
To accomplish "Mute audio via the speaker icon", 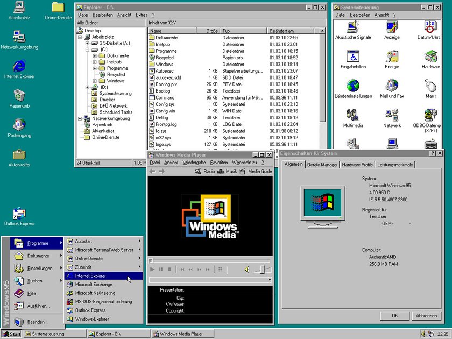I will [x=247, y=270].
